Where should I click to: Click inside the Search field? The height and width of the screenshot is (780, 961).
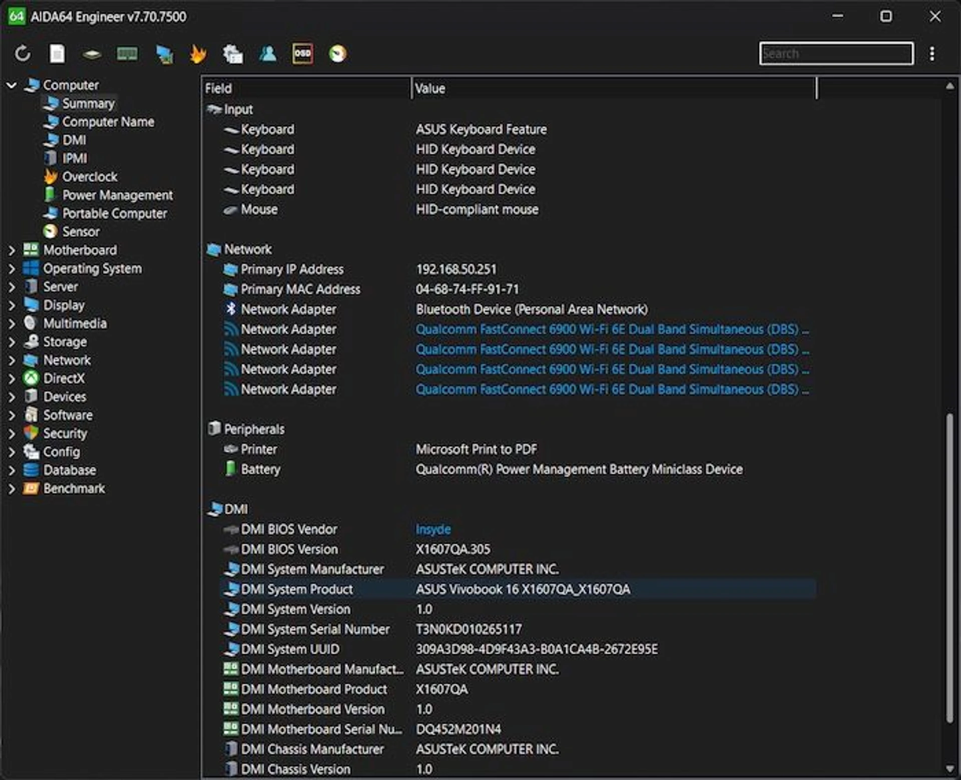click(x=836, y=54)
